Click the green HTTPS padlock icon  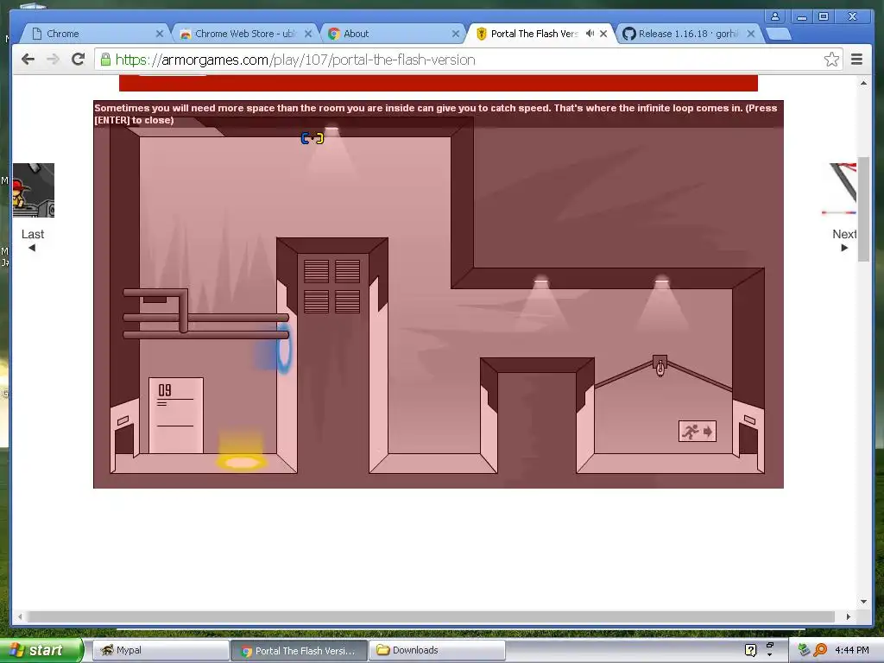(x=105, y=60)
